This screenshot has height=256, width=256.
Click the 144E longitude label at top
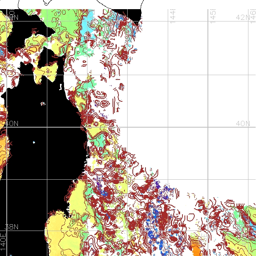click(173, 16)
